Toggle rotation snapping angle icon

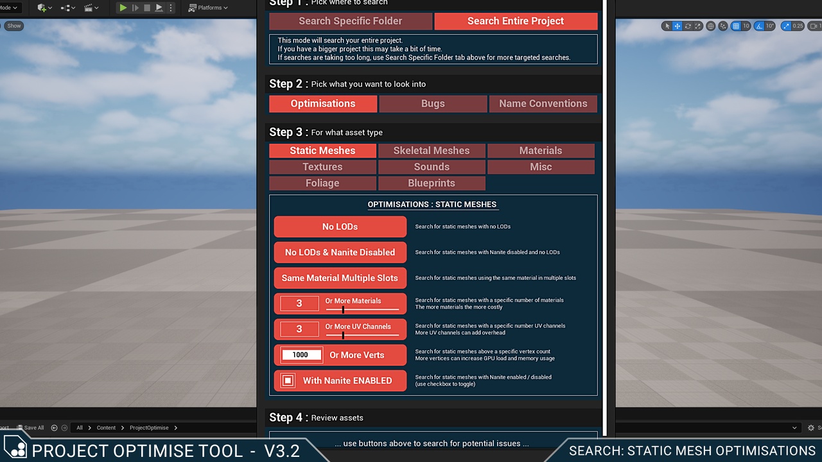[760, 26]
